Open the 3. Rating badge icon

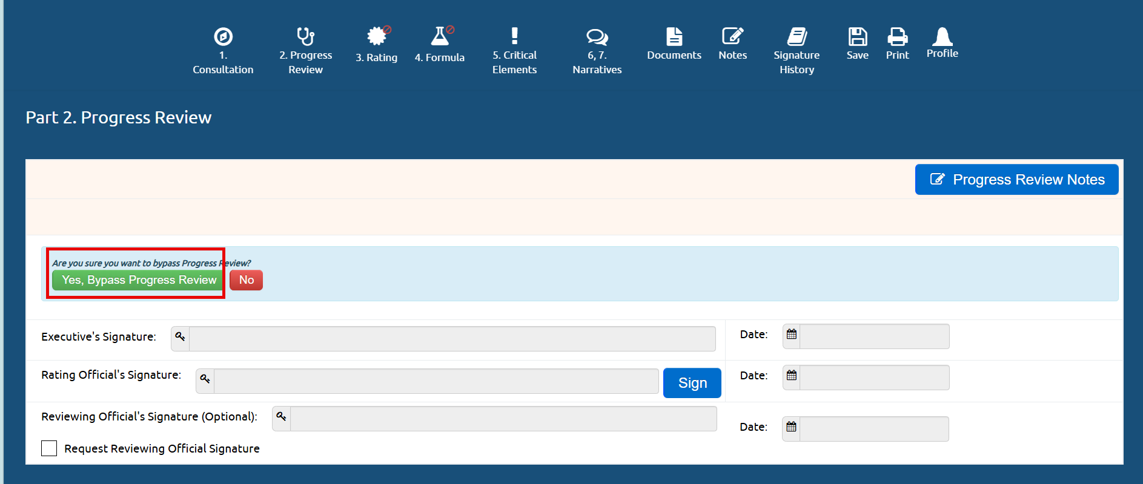coord(377,36)
